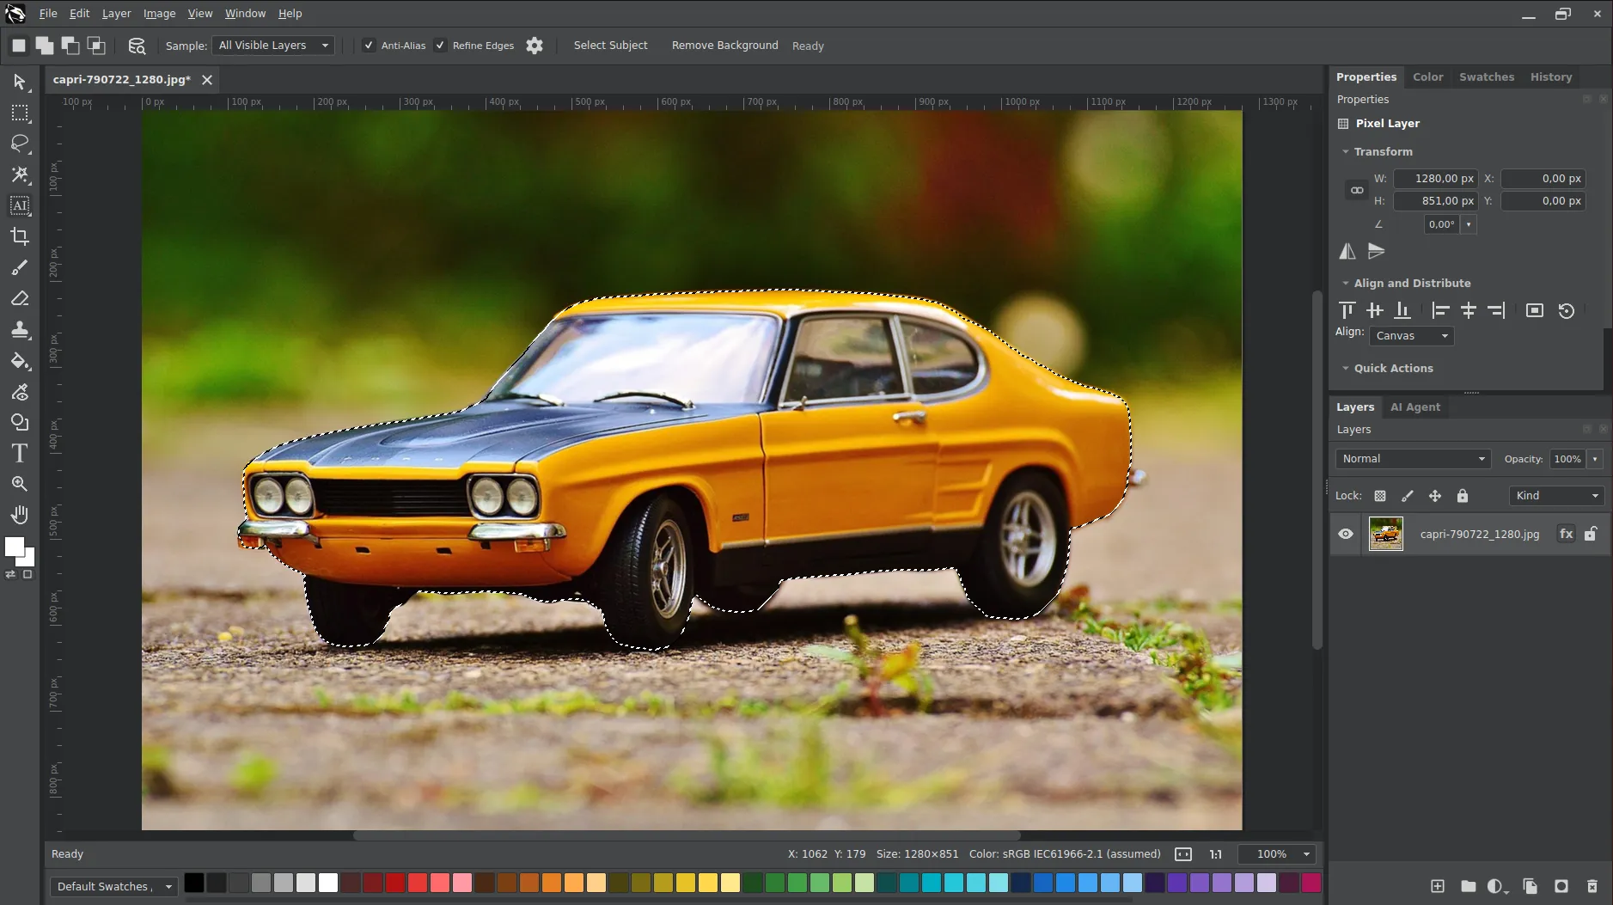
Task: Switch to the Swatches tab
Action: click(x=1487, y=76)
